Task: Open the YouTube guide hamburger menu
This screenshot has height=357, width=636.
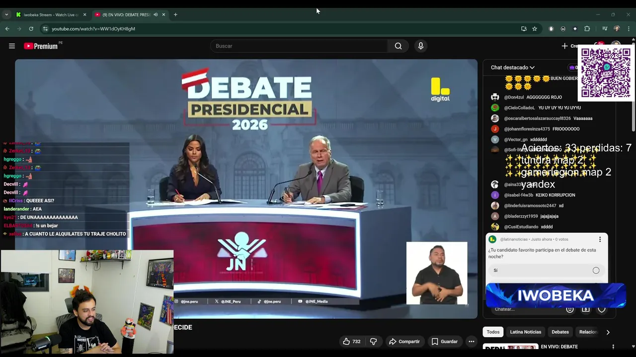Action: pos(12,46)
